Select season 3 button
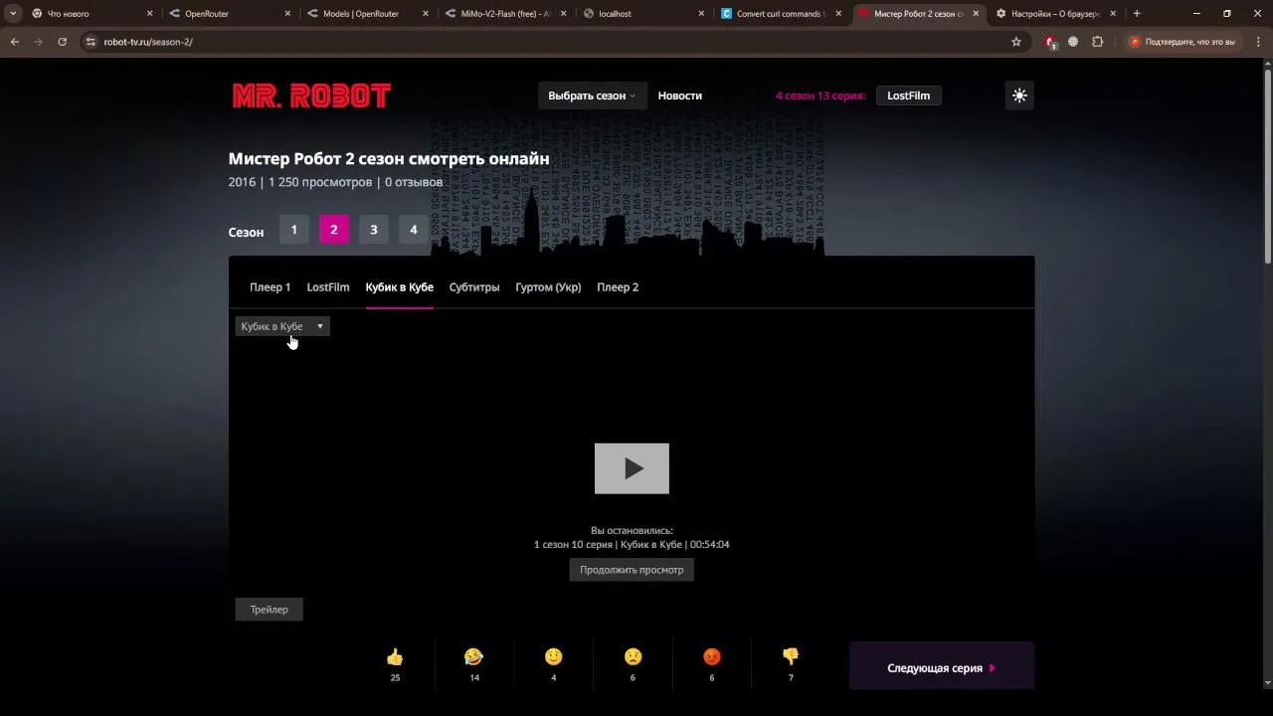The image size is (1273, 716). tap(374, 230)
